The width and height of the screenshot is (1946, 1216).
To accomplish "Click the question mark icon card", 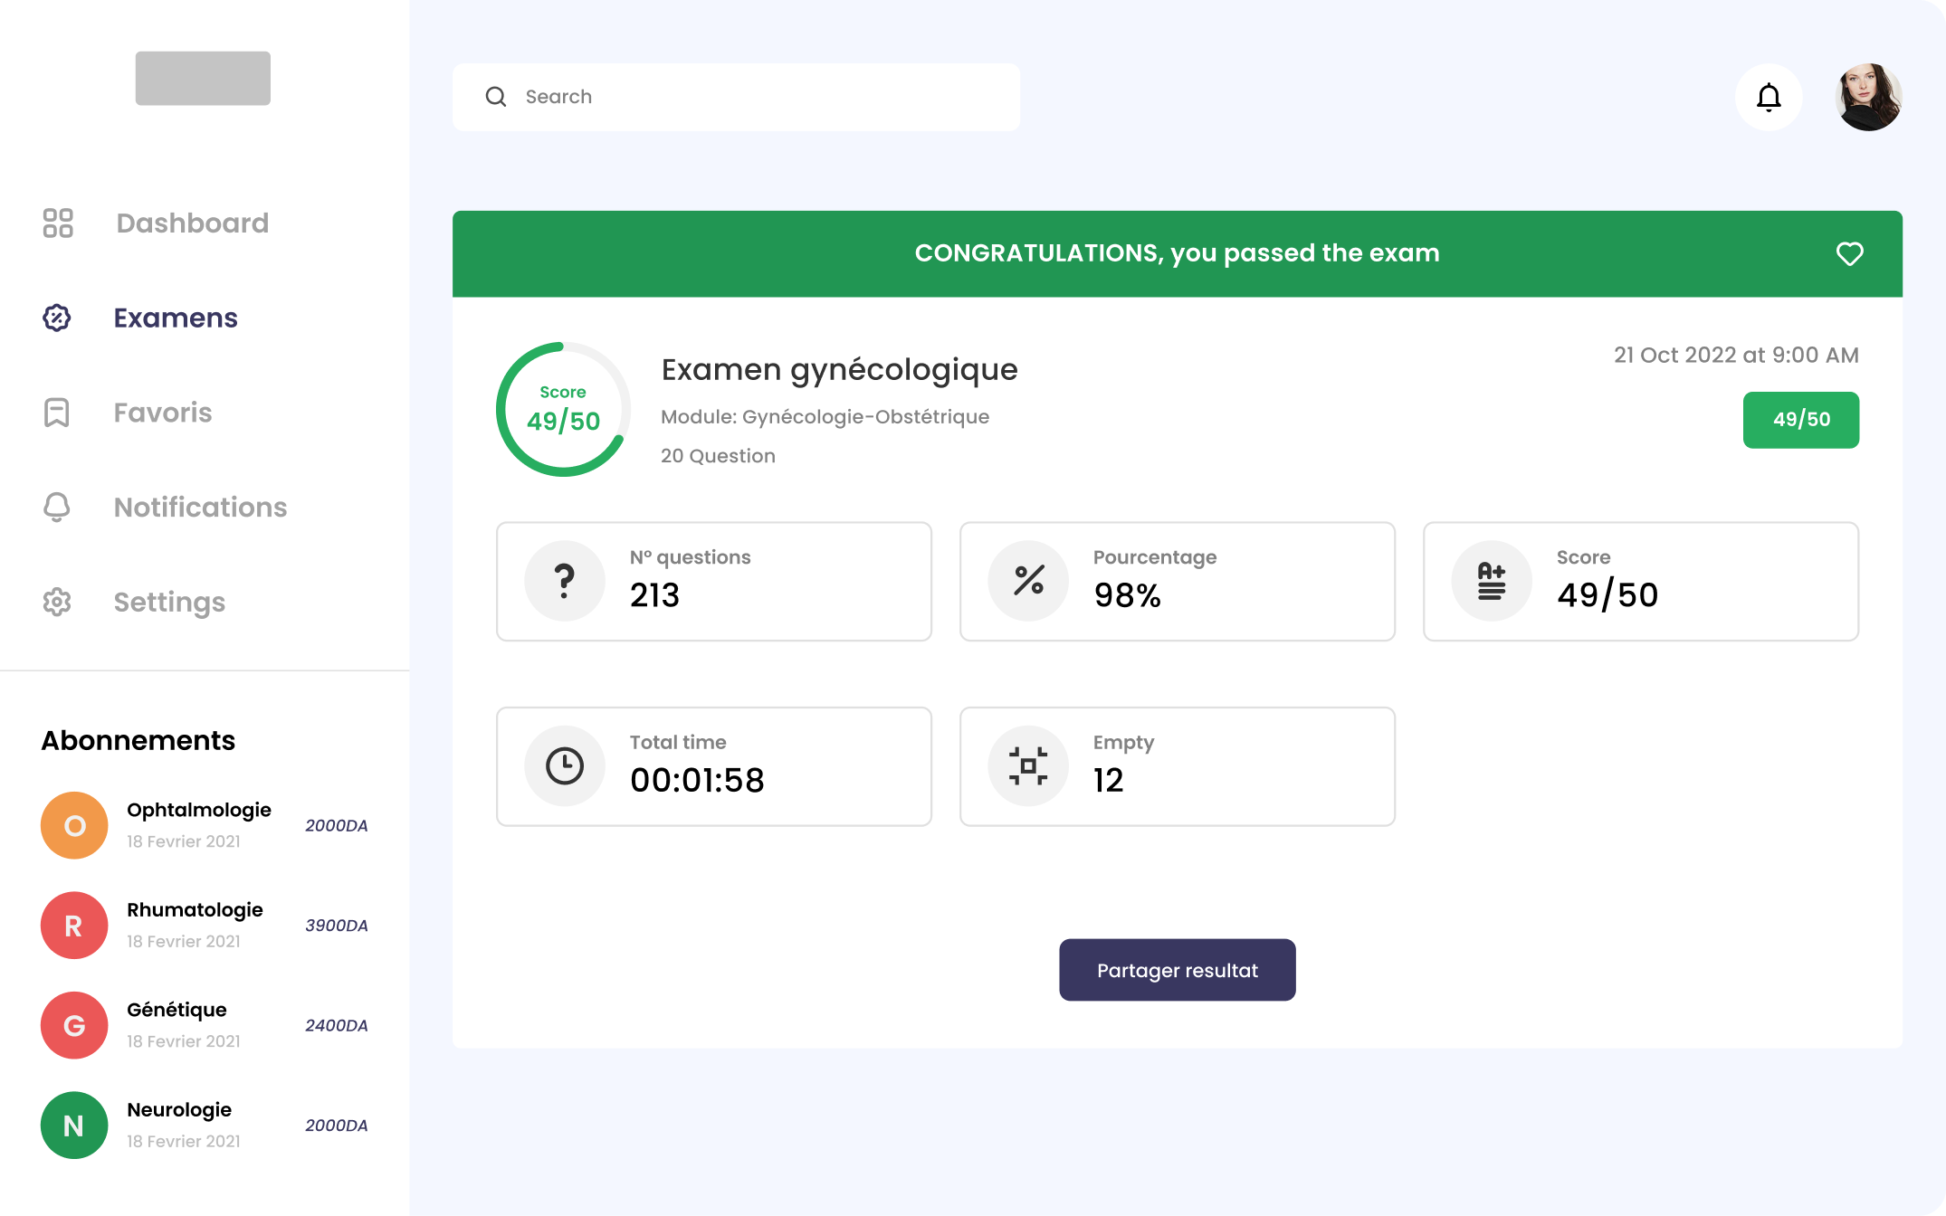I will pyautogui.click(x=565, y=581).
